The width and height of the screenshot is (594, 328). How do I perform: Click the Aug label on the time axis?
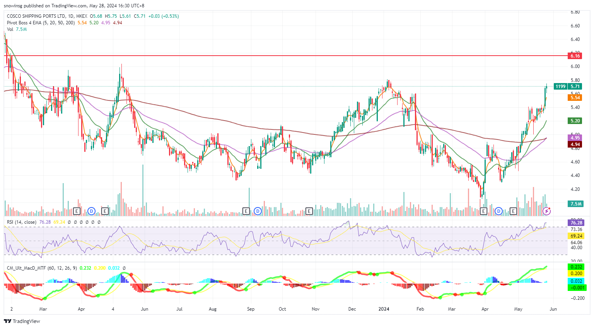[x=213, y=309]
